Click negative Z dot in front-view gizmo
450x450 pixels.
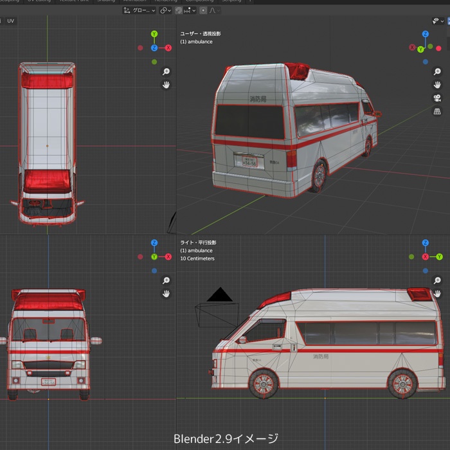click(154, 271)
